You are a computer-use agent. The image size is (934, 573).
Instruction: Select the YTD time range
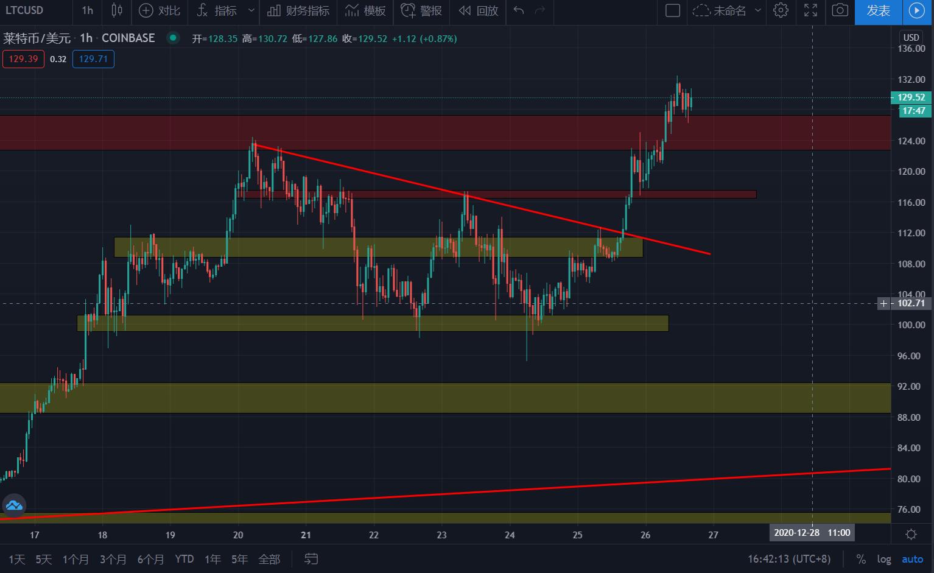pyautogui.click(x=184, y=559)
